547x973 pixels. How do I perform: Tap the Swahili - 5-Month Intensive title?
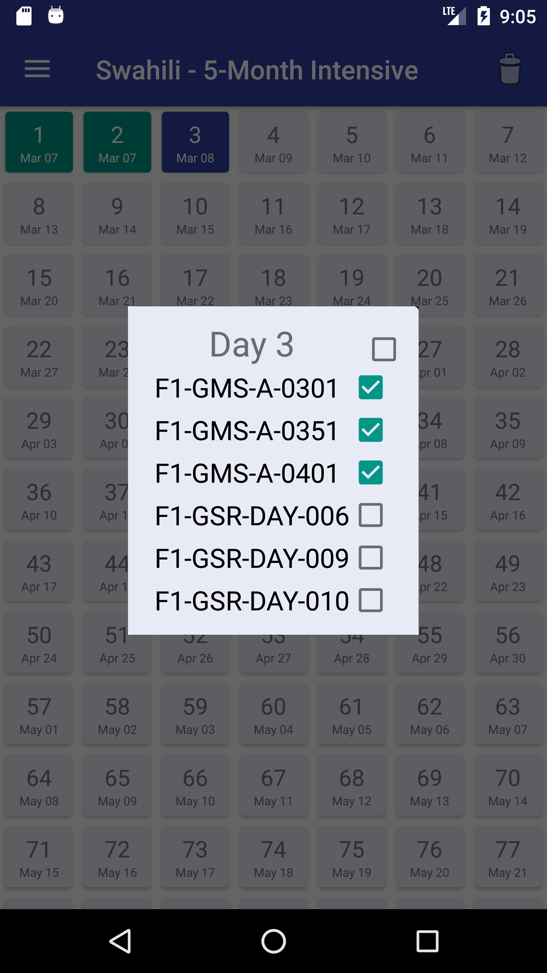pos(257,70)
